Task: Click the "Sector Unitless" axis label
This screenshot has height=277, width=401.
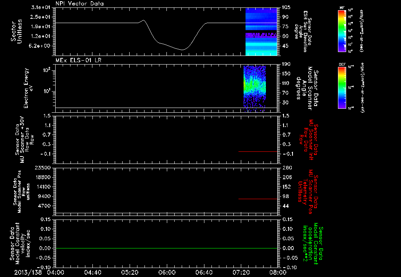Action: [16, 31]
